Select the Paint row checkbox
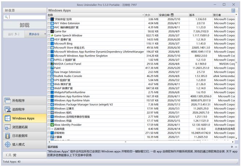 click(x=49, y=68)
